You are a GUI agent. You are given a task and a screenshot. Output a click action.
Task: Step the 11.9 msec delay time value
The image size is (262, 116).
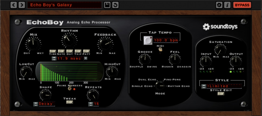pyautogui.click(x=54, y=58)
